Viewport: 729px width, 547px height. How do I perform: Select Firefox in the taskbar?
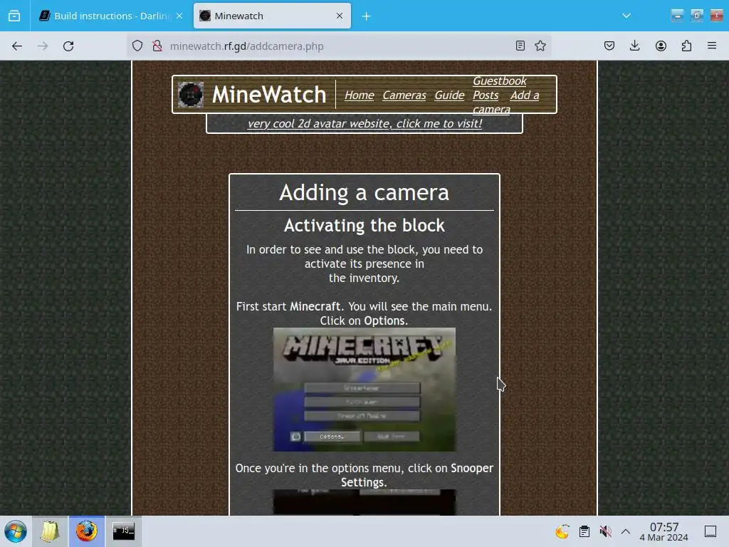coord(86,531)
